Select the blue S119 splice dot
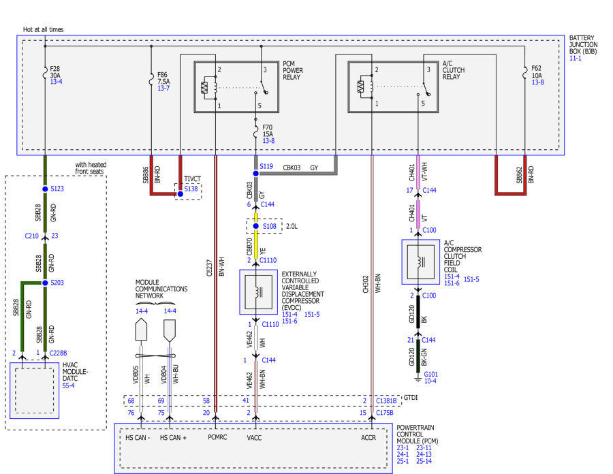The height and width of the screenshot is (474, 613). (255, 173)
